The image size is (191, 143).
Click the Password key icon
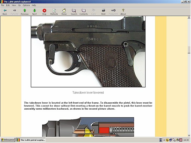coord(113,12)
